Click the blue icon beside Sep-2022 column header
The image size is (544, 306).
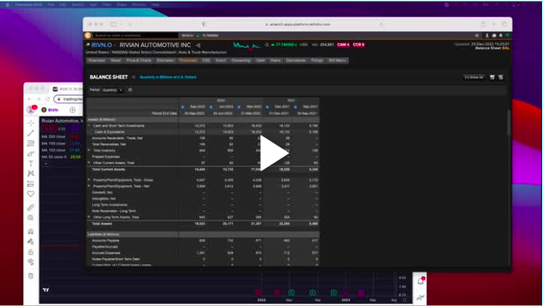click(183, 107)
